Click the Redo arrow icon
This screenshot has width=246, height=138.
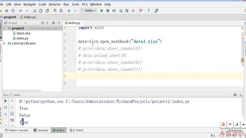pos(27,11)
